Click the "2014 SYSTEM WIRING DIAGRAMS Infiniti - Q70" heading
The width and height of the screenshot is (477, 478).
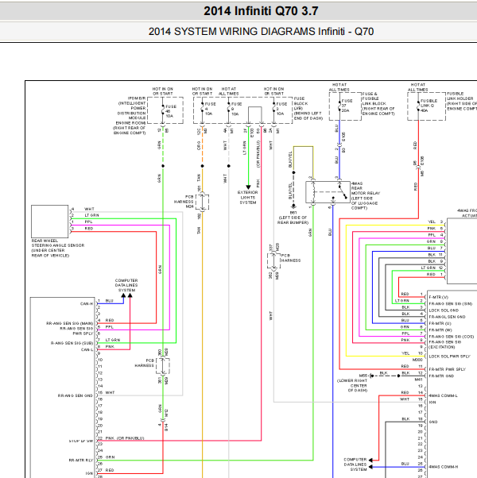point(261,32)
